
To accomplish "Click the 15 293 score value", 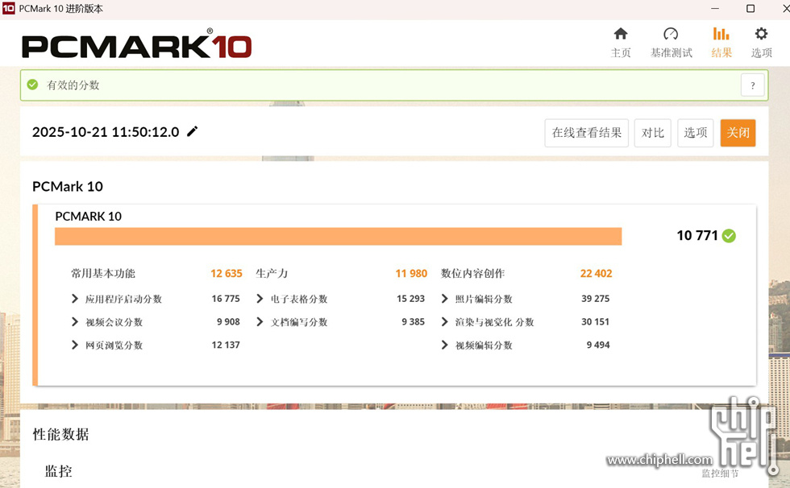I will click(410, 299).
